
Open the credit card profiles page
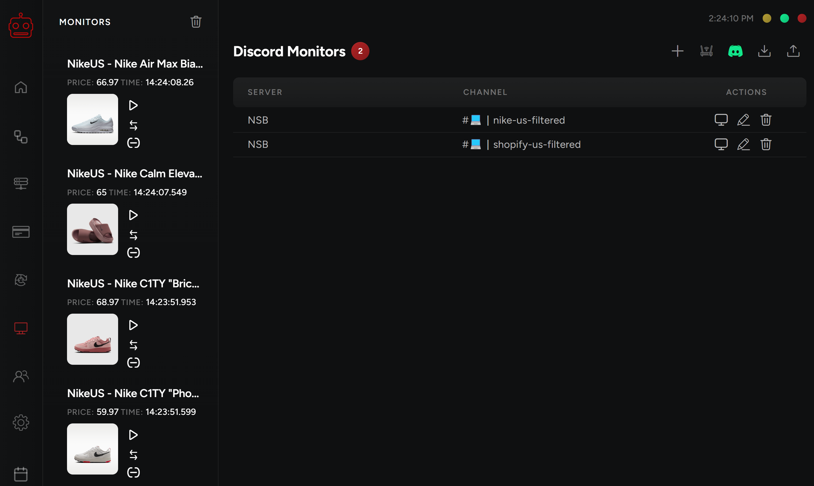21,232
